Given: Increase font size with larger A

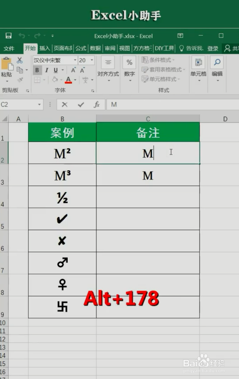Looking at the screenshot, I should click(x=73, y=70).
